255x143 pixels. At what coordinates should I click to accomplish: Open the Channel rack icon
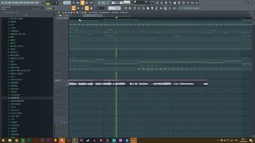point(135,8)
